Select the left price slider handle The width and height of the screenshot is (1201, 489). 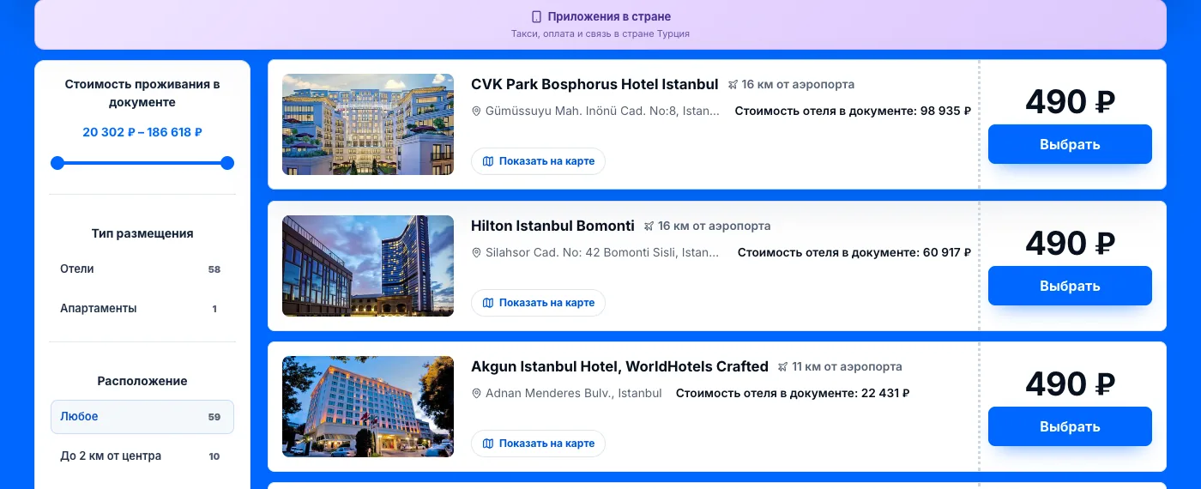(x=57, y=163)
